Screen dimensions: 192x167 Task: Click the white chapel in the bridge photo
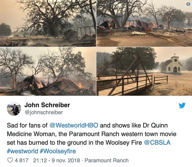pyautogui.click(x=171, y=64)
